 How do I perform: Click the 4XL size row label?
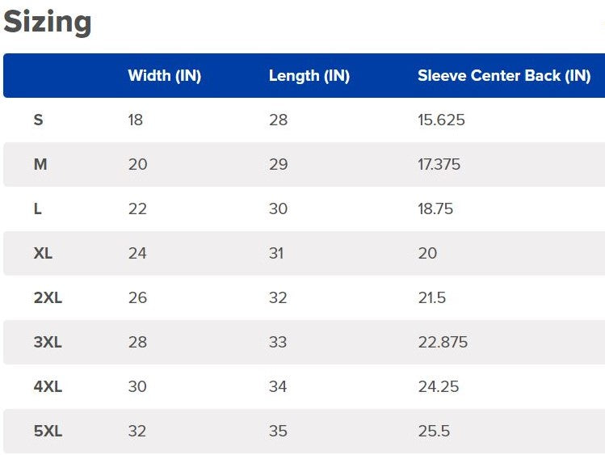pyautogui.click(x=48, y=387)
